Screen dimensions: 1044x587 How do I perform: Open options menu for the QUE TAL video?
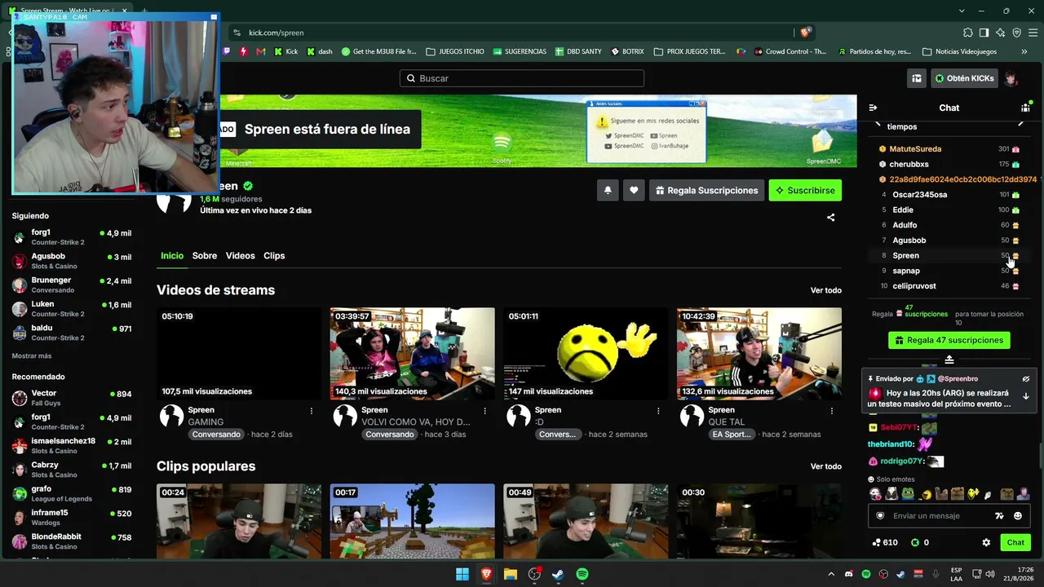[832, 411]
